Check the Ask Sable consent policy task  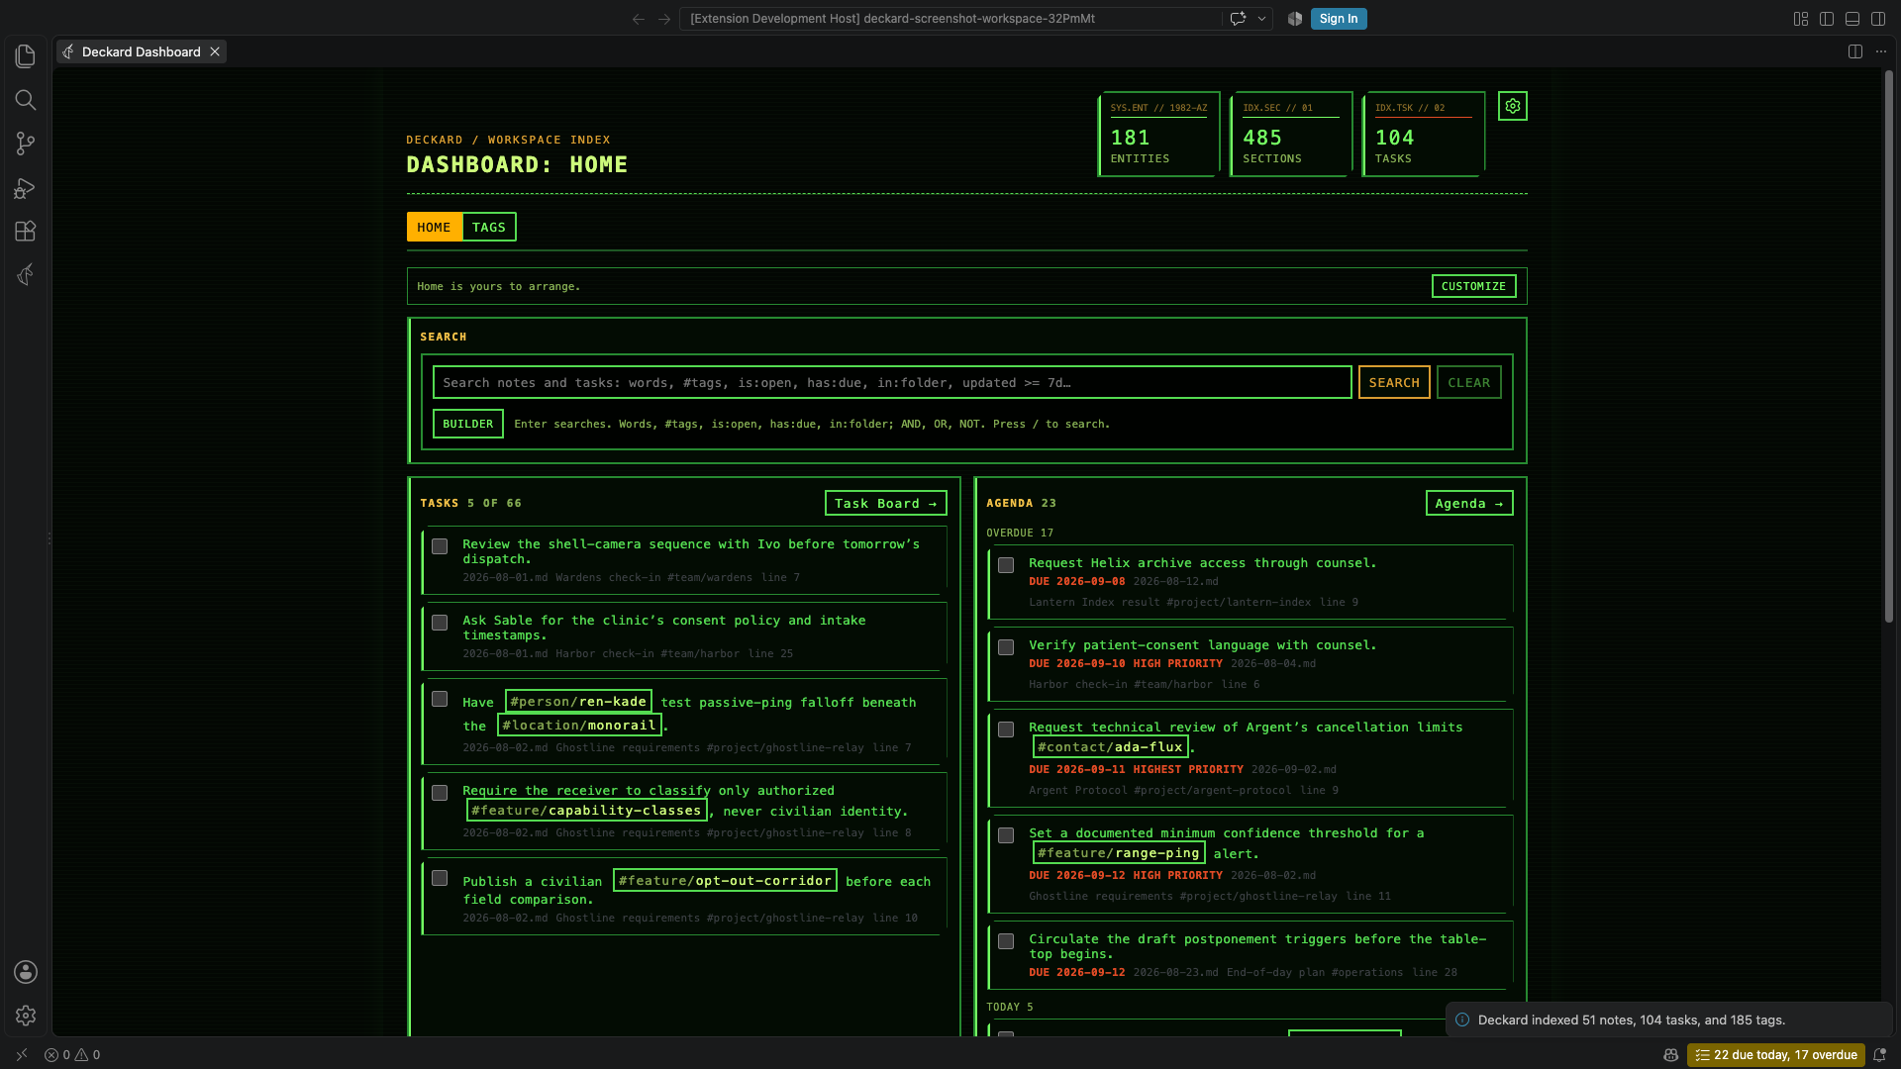point(440,623)
